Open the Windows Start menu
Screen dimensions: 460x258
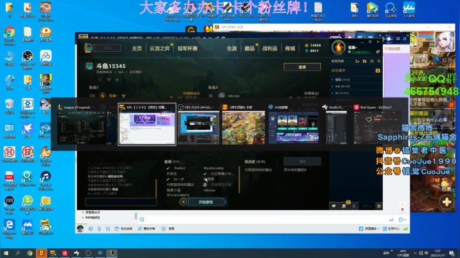click(6, 253)
